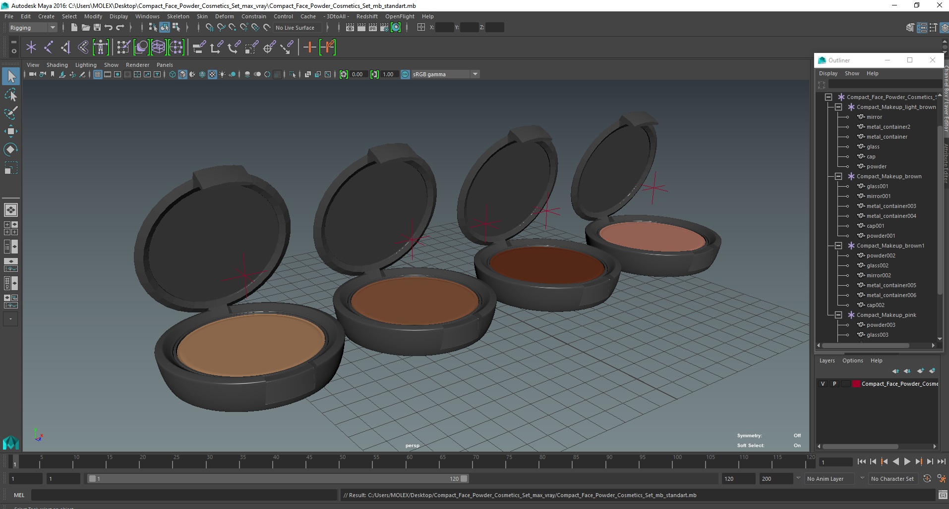This screenshot has height=509, width=949.
Task: Collapse Compact_Makeup_brown1 group
Action: 838,246
